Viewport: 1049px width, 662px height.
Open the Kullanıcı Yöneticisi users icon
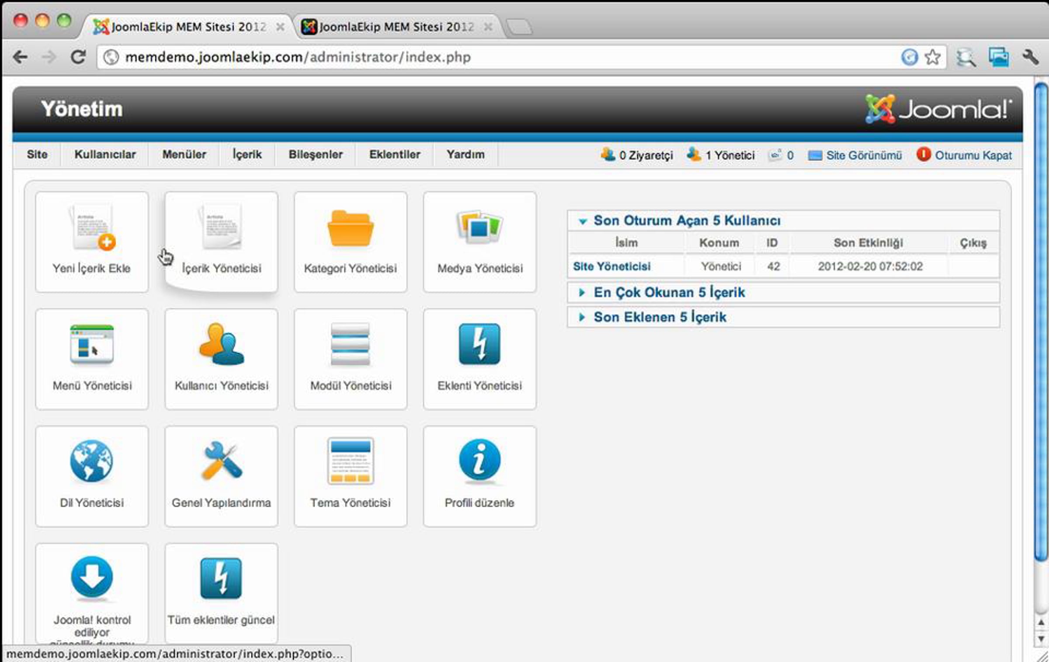[x=221, y=344]
